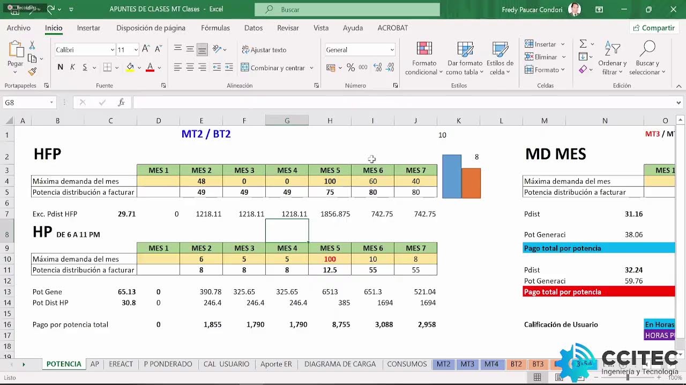Increase font size with larger A icon
Screen dimensions: 686x385
tap(146, 49)
